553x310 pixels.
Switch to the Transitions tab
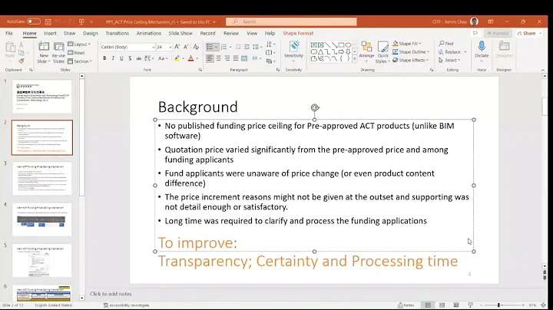pyautogui.click(x=117, y=33)
